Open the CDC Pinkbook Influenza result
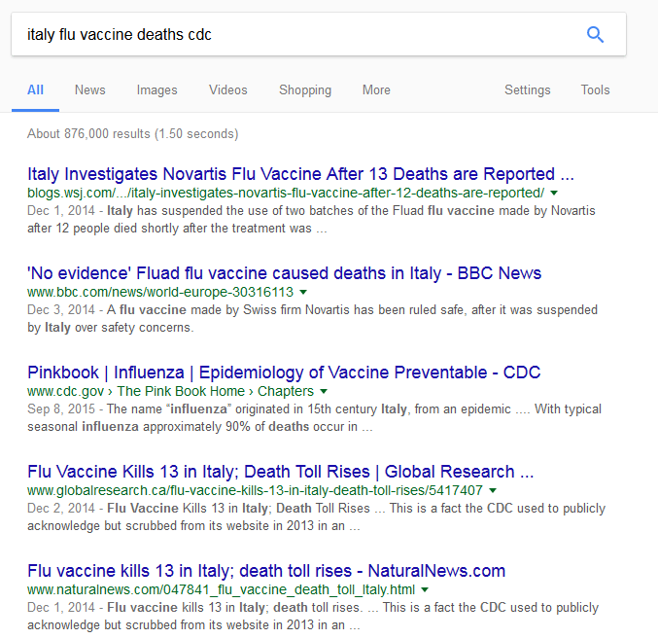The image size is (658, 639). [x=284, y=373]
